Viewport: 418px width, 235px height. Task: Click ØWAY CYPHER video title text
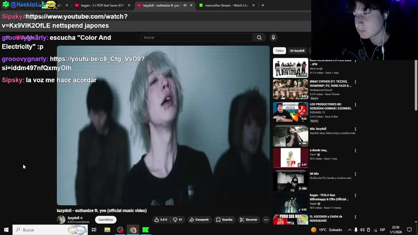[x=330, y=84]
